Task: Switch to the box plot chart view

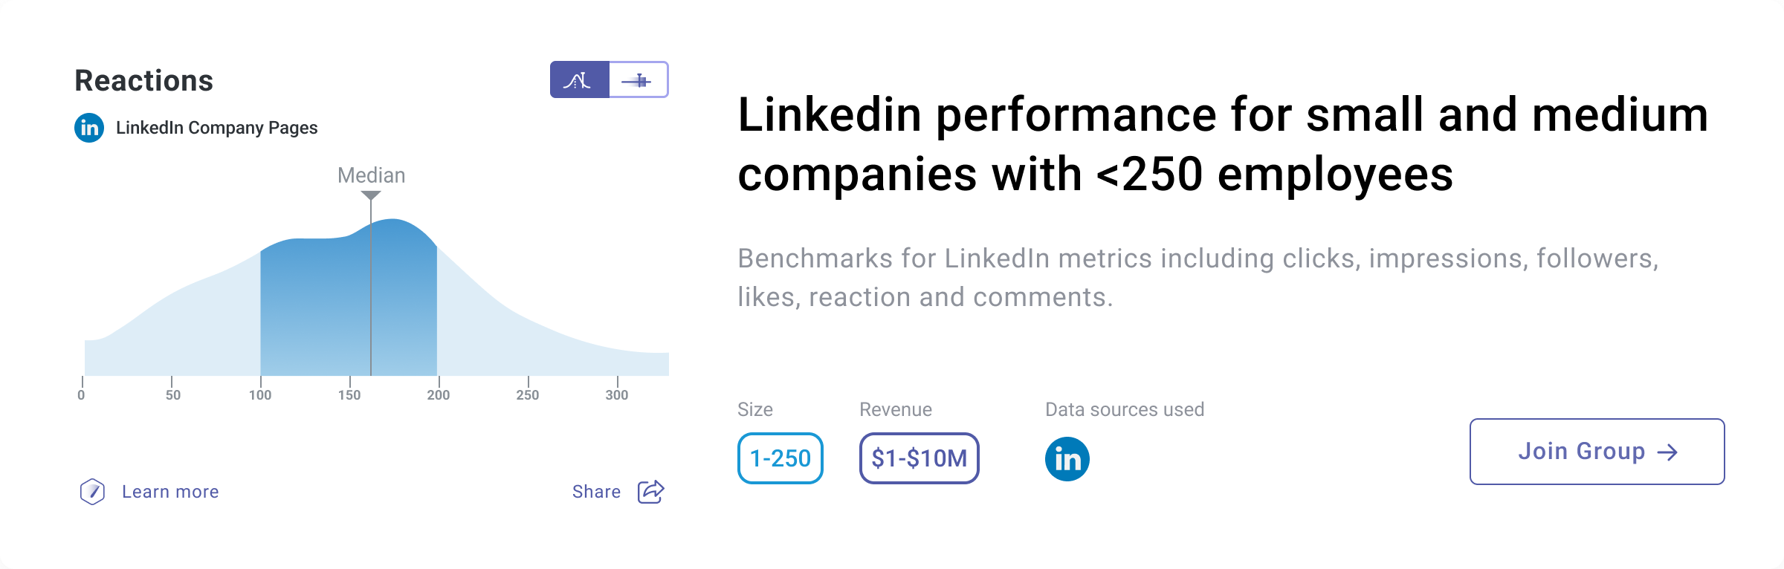Action: tap(638, 80)
